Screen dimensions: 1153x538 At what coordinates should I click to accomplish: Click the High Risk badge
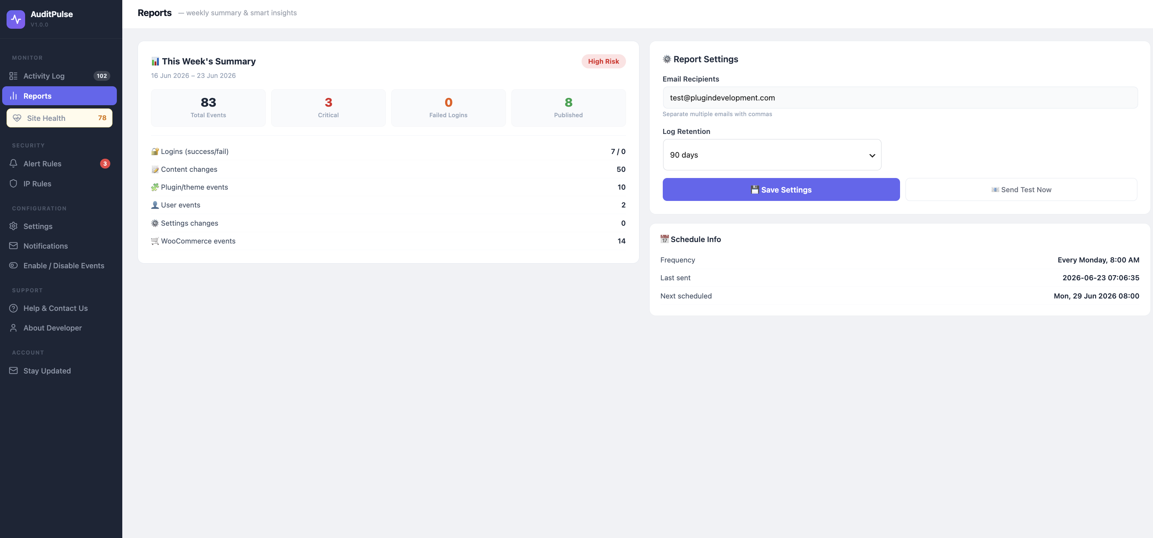click(x=603, y=61)
